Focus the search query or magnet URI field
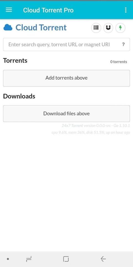 66,44
